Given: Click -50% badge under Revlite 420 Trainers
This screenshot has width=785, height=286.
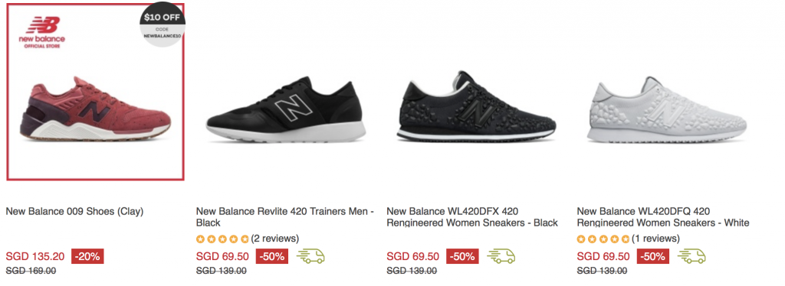Looking at the screenshot, I should (272, 257).
